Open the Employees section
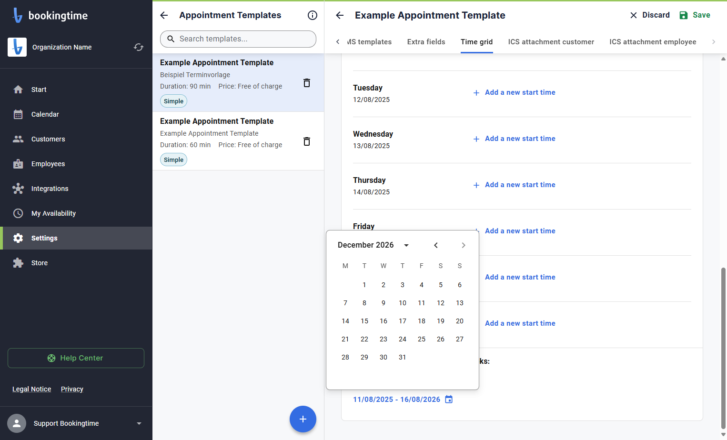Viewport: 727px width, 440px height. 76,164
